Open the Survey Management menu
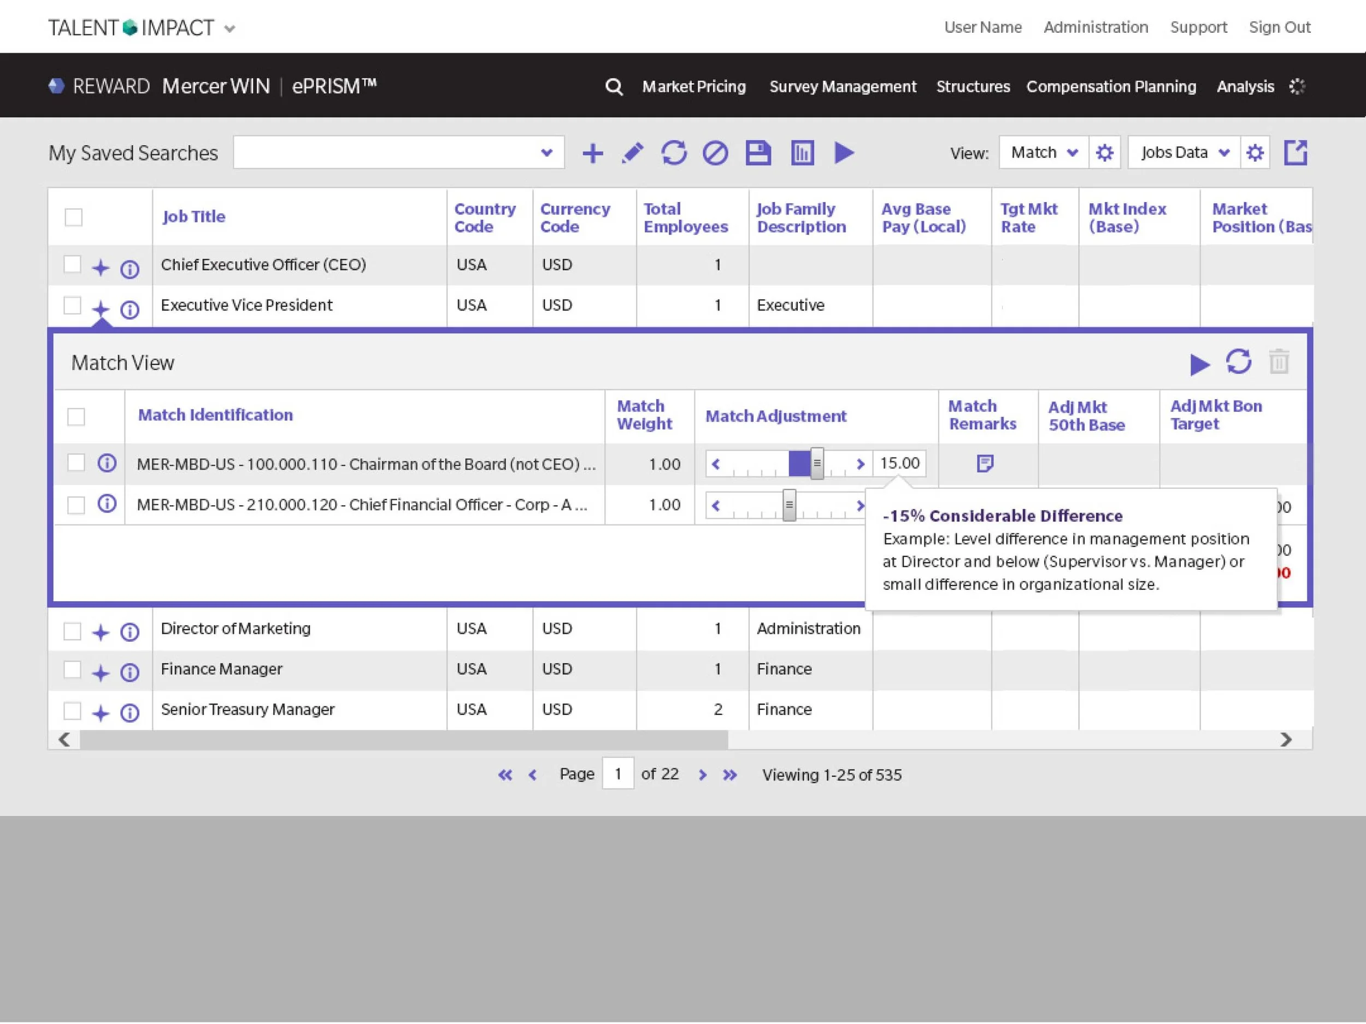 point(843,86)
